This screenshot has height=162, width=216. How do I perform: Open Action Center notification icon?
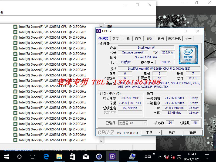[x=207, y=157]
